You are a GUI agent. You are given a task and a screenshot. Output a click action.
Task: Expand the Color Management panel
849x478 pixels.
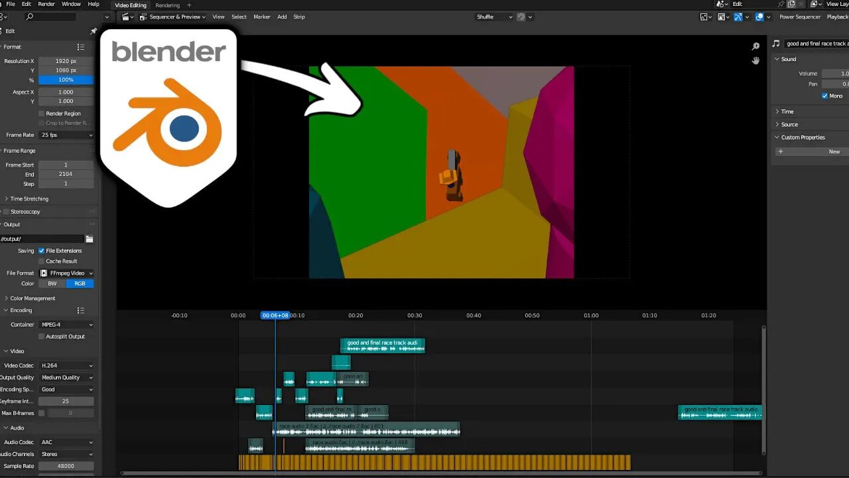[x=33, y=299]
